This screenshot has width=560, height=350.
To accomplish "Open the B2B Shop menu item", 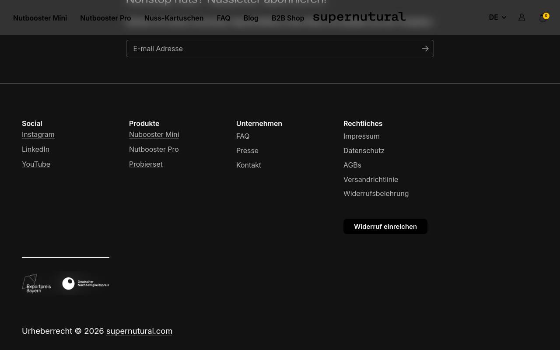I will point(288,18).
